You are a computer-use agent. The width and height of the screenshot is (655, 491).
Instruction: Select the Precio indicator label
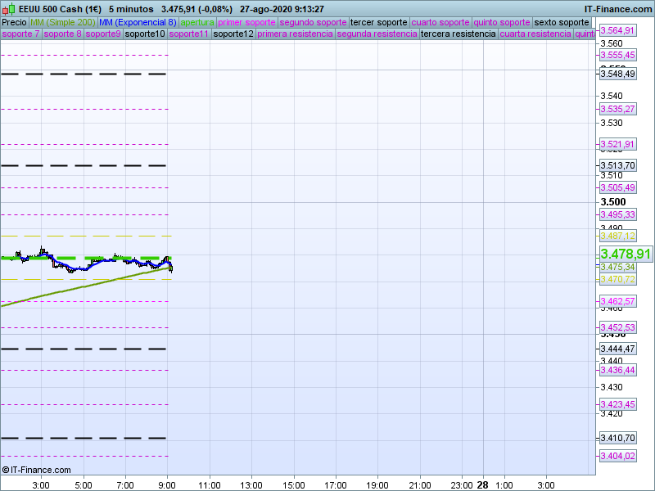pyautogui.click(x=14, y=22)
